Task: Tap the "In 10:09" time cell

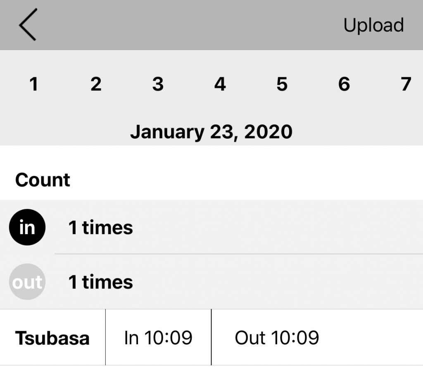Action: point(158,338)
